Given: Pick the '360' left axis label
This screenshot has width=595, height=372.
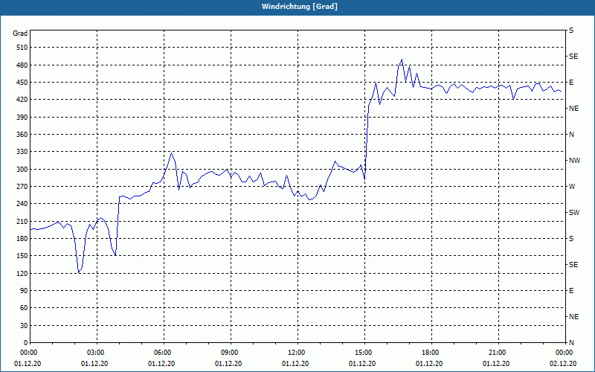Looking at the screenshot, I should point(22,135).
